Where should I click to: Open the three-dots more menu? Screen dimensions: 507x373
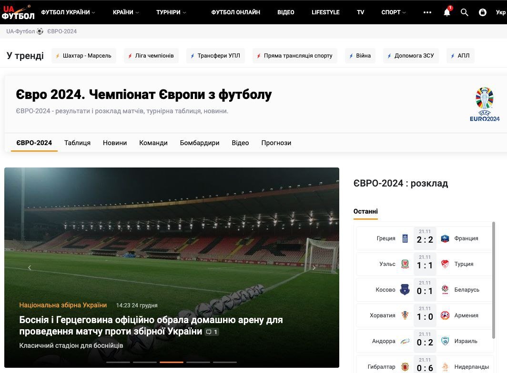click(427, 12)
